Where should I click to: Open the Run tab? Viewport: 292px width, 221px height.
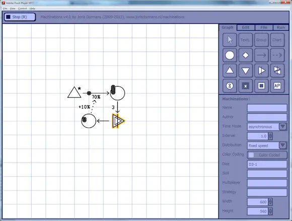(x=280, y=28)
